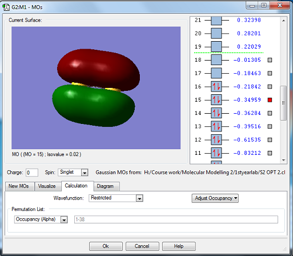
Task: Click the MO list vertical scrollbar thumb
Action: click(283, 103)
